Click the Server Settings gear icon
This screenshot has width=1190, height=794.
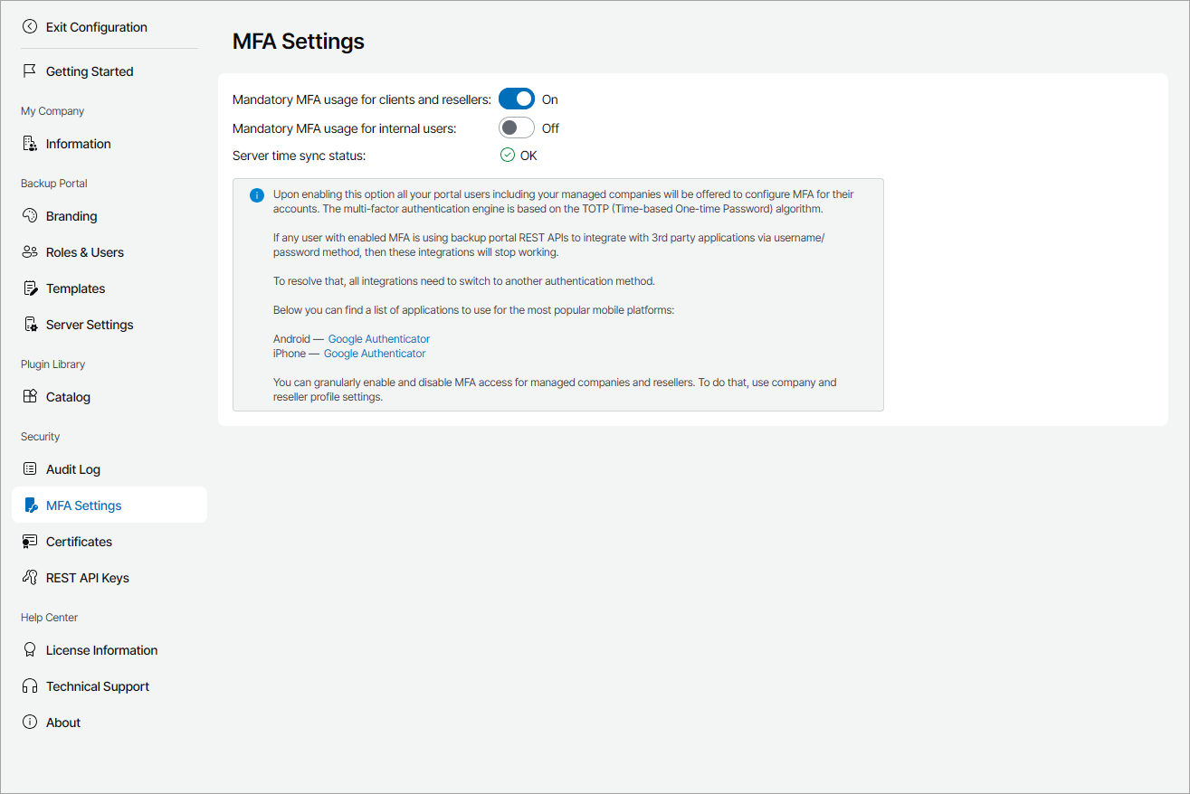(x=30, y=325)
